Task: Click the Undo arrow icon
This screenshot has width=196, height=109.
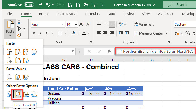Action: pyautogui.click(x=48, y=5)
